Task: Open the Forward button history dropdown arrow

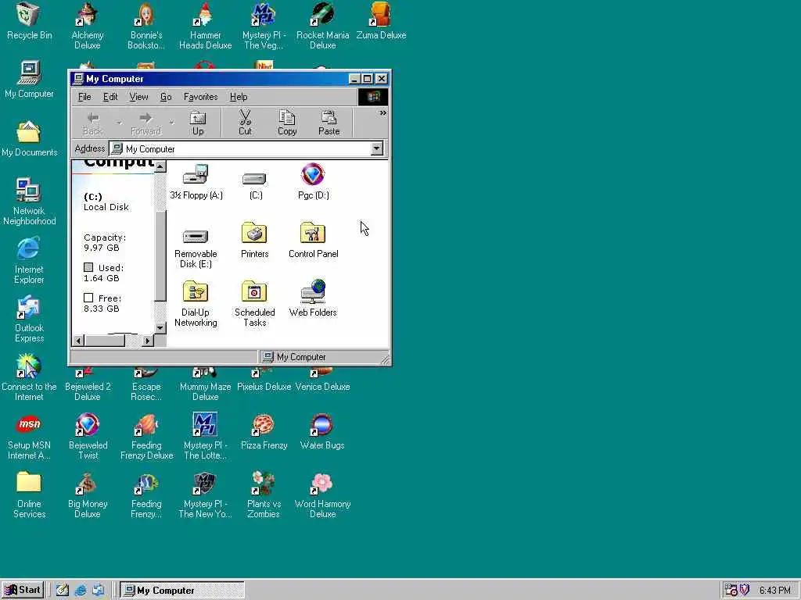Action: [x=171, y=123]
